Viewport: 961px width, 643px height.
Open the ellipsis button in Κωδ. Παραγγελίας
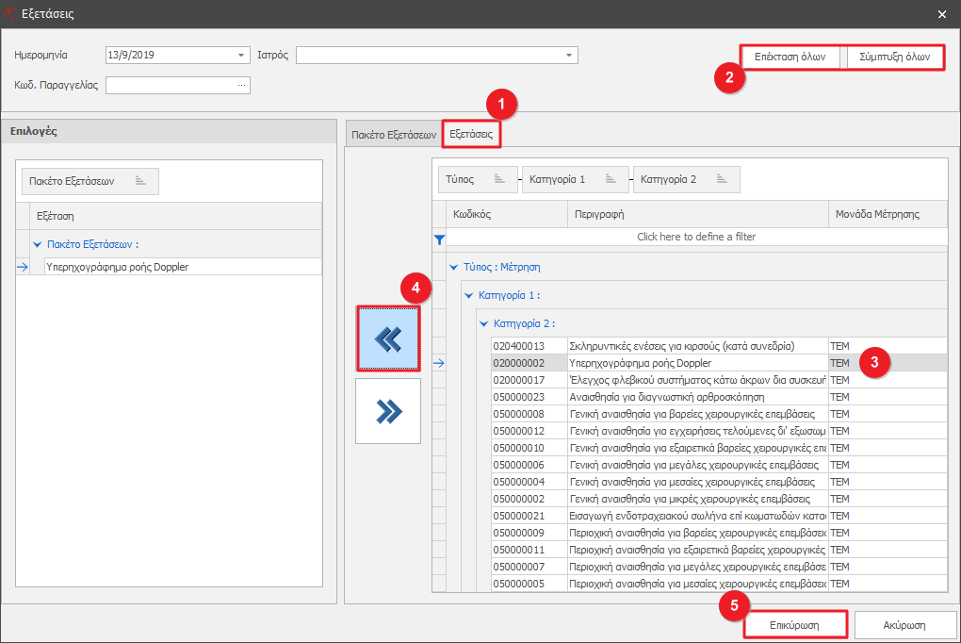click(241, 86)
